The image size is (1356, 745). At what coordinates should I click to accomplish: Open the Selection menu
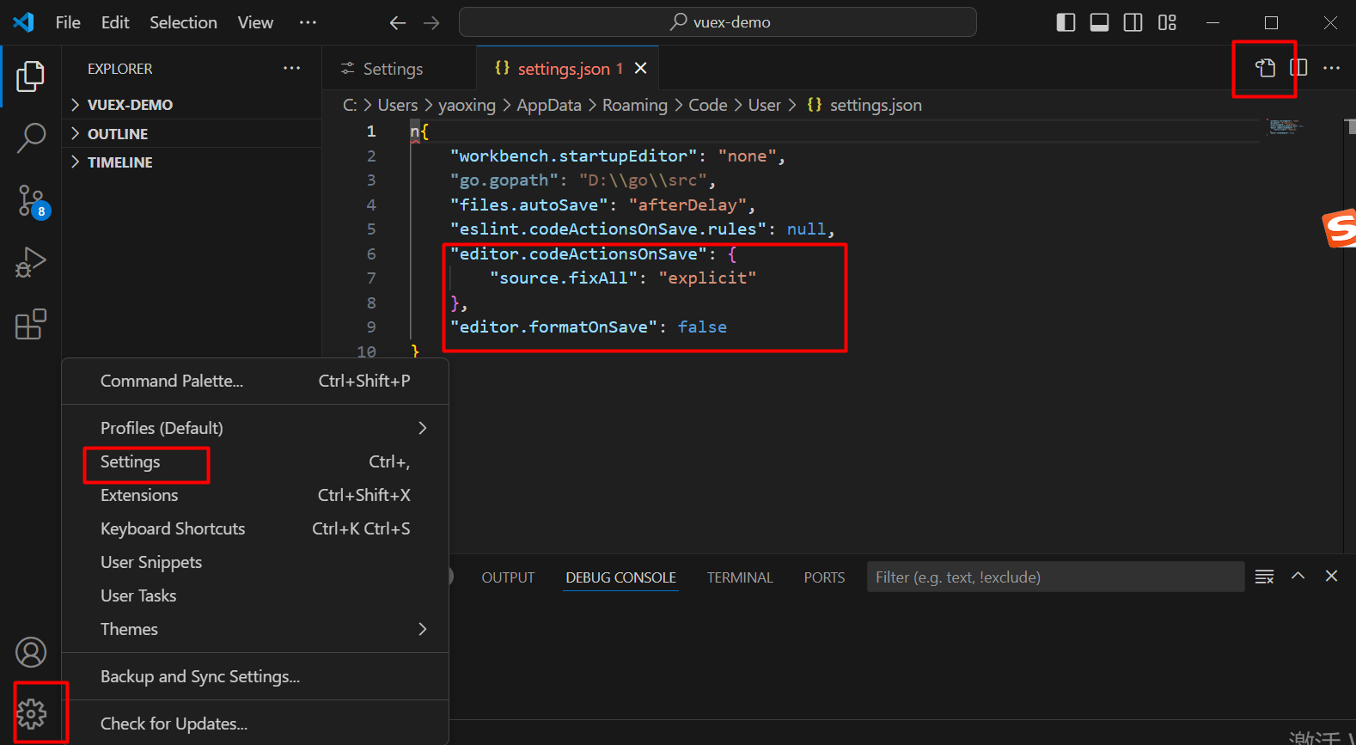pyautogui.click(x=183, y=22)
